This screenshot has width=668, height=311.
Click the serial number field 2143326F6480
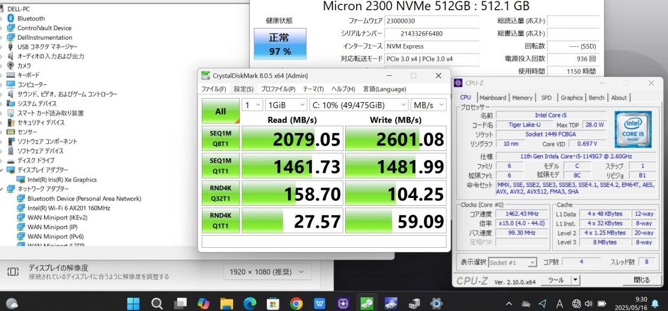432,34
